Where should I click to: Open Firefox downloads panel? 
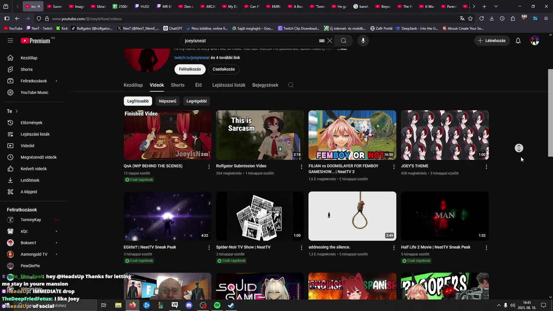pyautogui.click(x=492, y=19)
